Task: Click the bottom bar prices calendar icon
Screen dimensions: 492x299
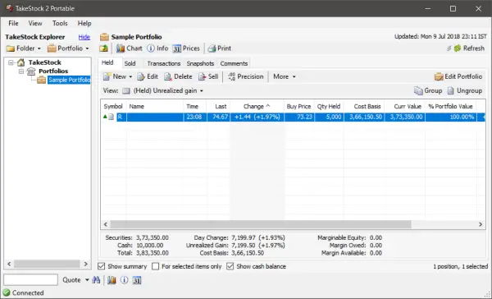Action: pyautogui.click(x=136, y=280)
